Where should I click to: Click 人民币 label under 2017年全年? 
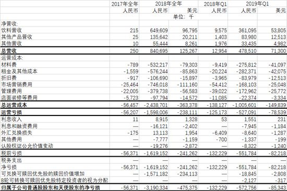click(x=130, y=10)
